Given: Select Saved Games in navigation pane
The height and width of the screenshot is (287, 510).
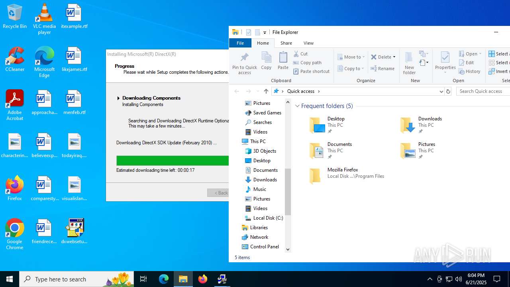Looking at the screenshot, I should pos(267,113).
